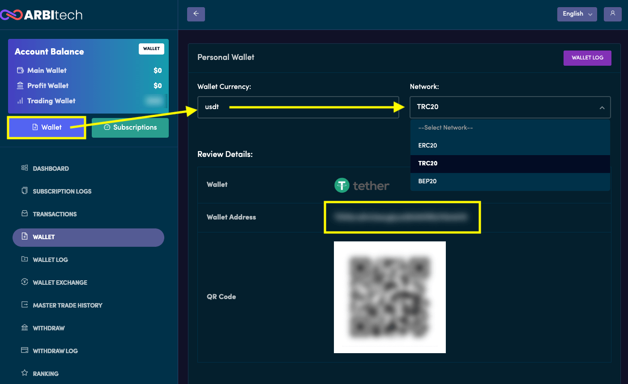Click the Subscriptions button
628x384 pixels.
[130, 127]
